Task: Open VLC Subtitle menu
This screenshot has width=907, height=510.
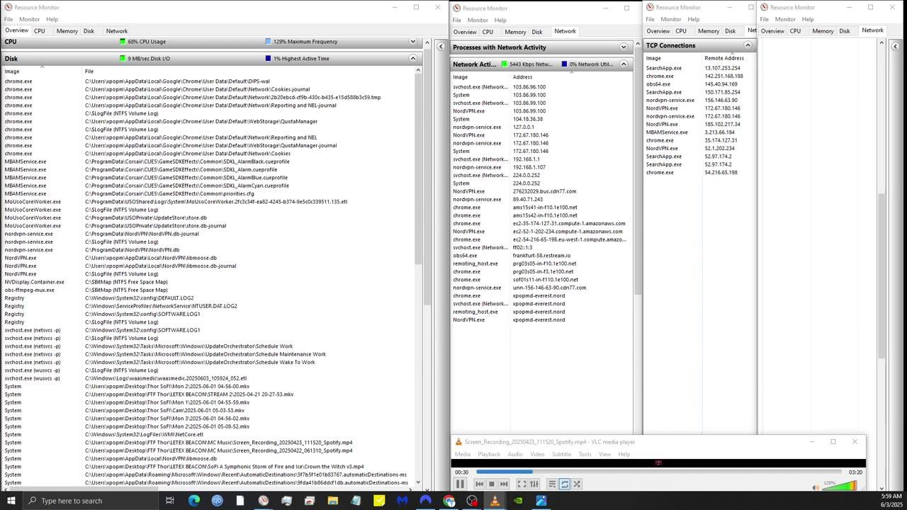Action: click(x=561, y=454)
